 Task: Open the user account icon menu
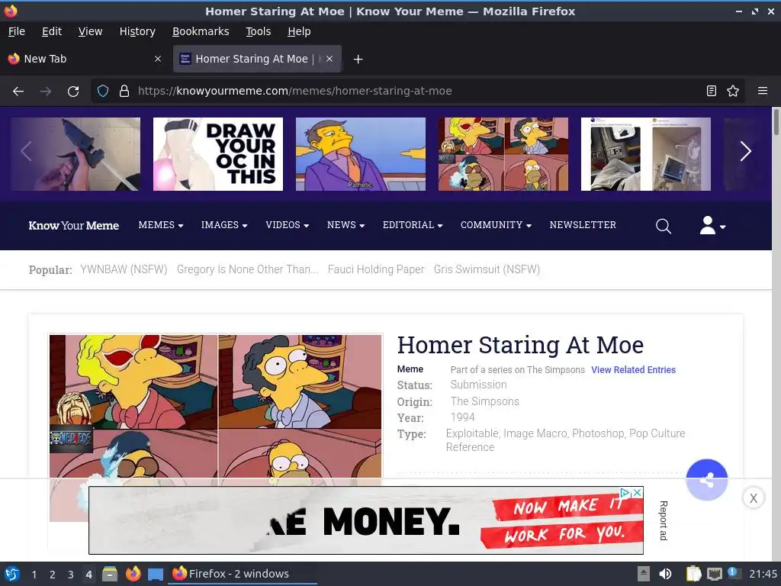712,226
